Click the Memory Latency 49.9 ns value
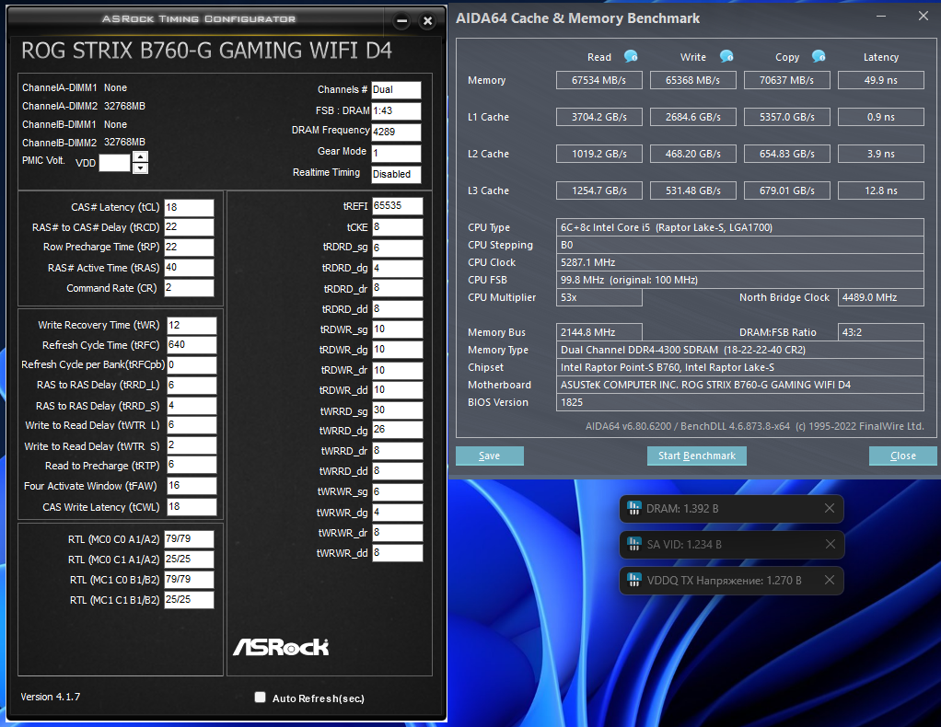The height and width of the screenshot is (727, 941). pyautogui.click(x=880, y=80)
